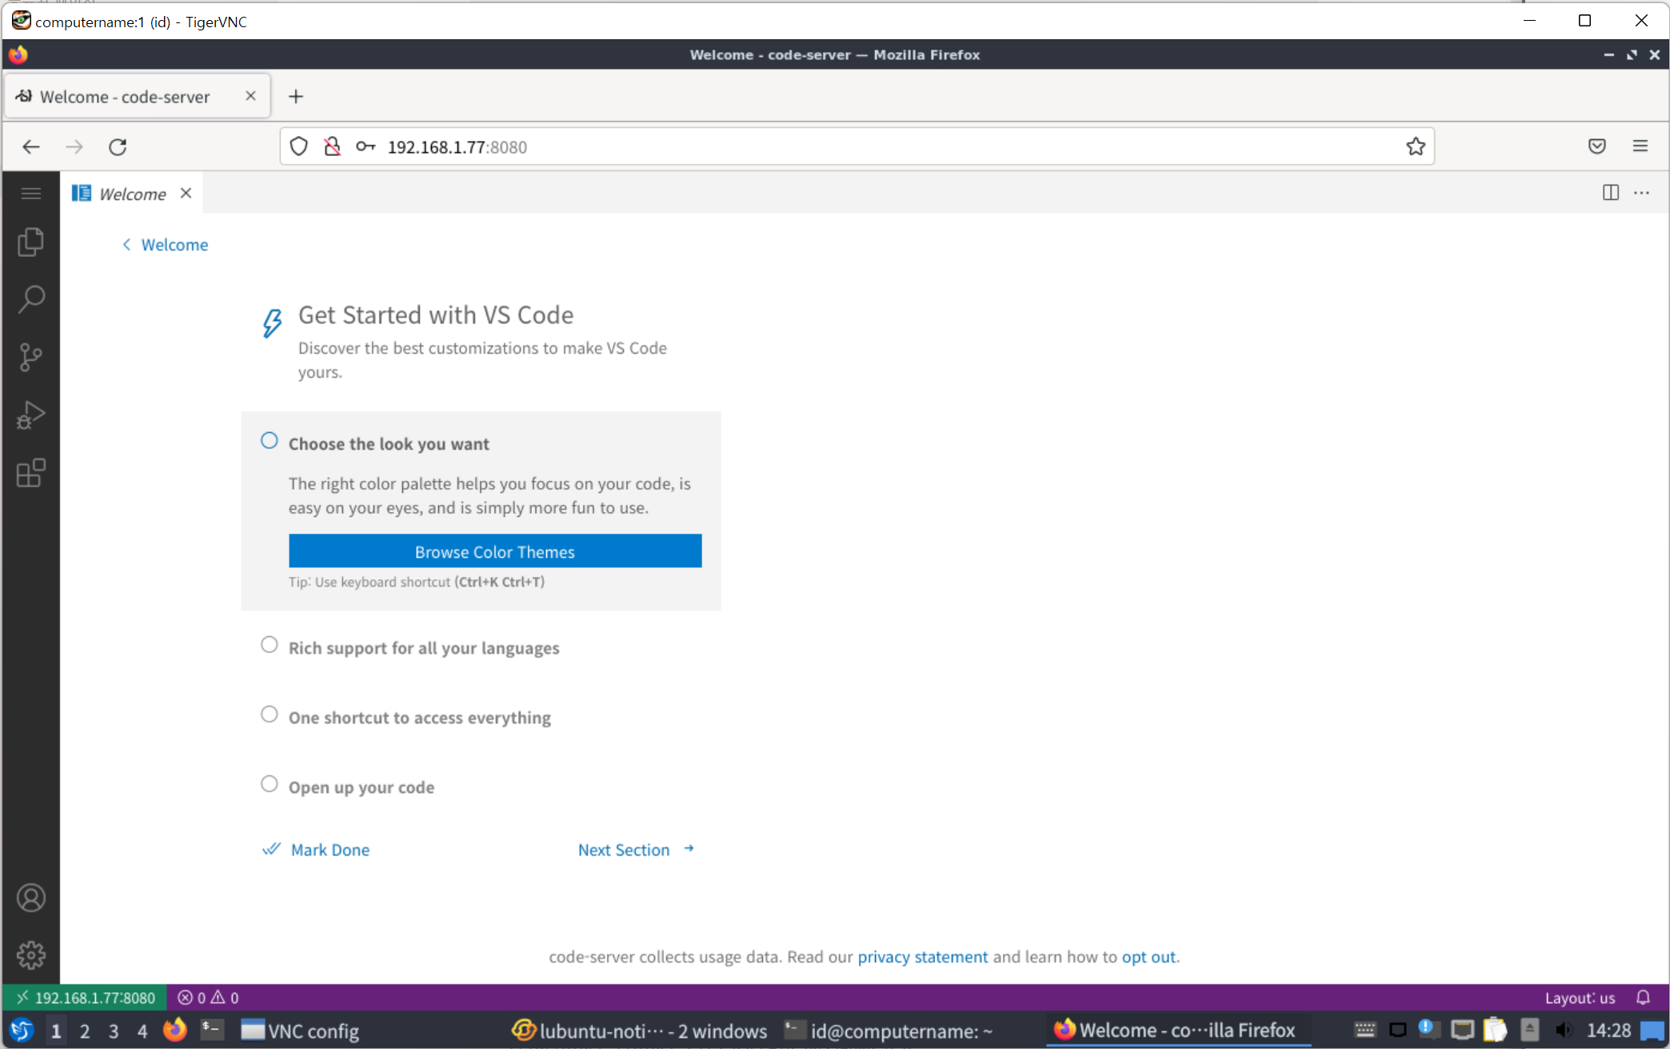The width and height of the screenshot is (1670, 1049).
Task: Open the Firefox application menu
Action: click(1640, 146)
